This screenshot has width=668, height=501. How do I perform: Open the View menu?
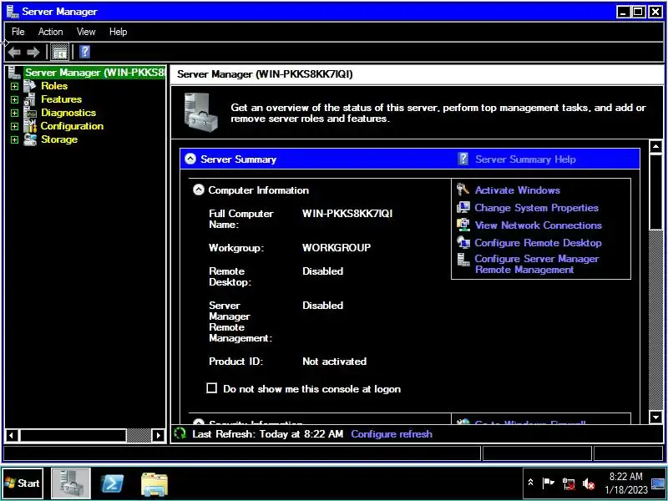86,32
